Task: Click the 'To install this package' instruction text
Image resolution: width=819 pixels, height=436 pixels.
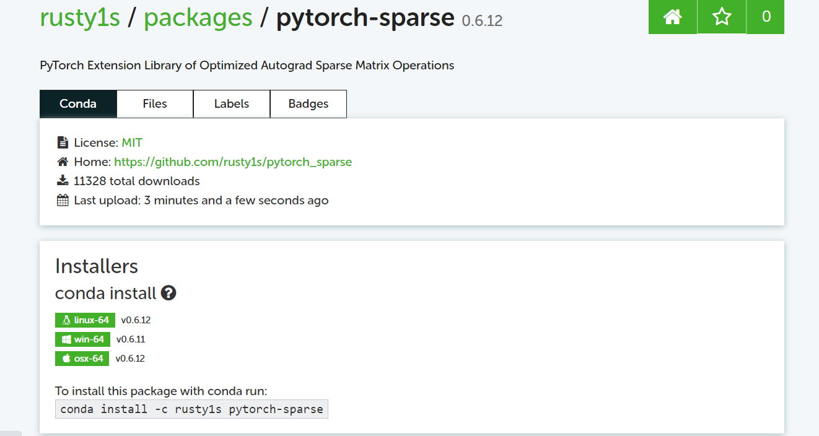Action: click(x=161, y=391)
